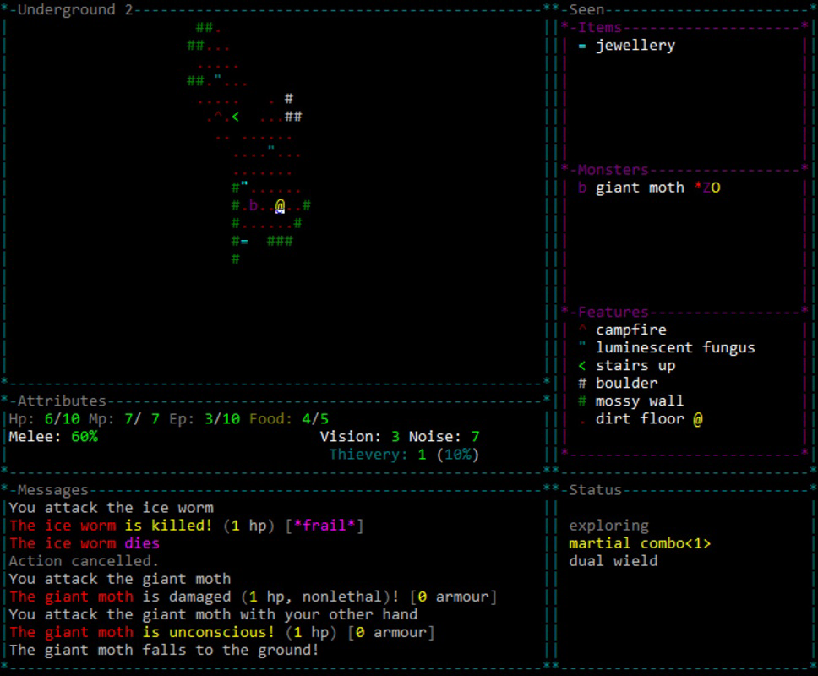Select the mossy wall entry in Features

coord(630,401)
